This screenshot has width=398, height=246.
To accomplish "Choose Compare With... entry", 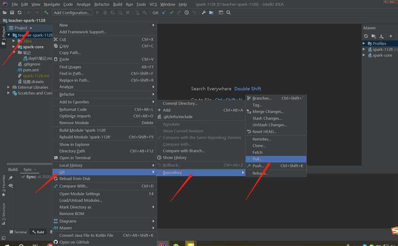I will click(104, 186).
